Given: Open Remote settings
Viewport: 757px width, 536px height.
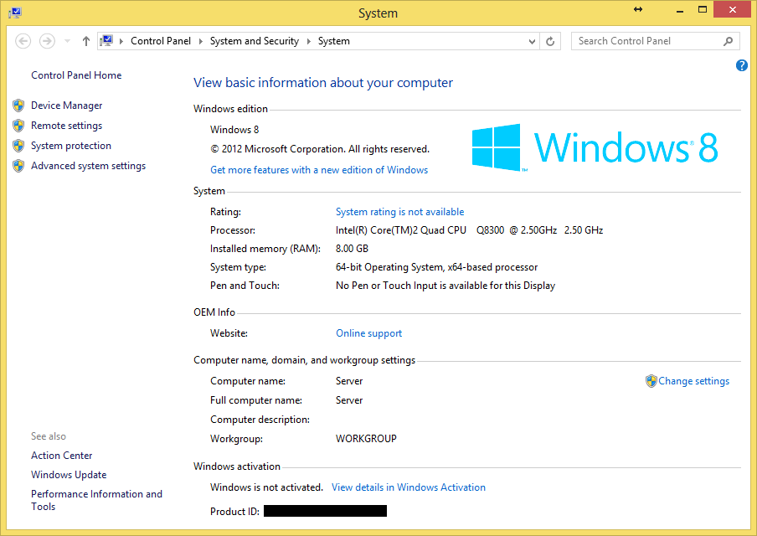Looking at the screenshot, I should [x=67, y=126].
